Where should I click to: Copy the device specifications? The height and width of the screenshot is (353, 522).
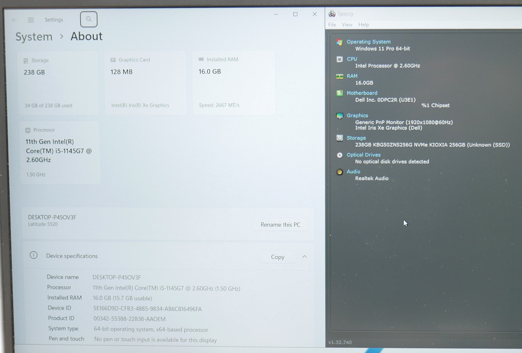coord(278,257)
